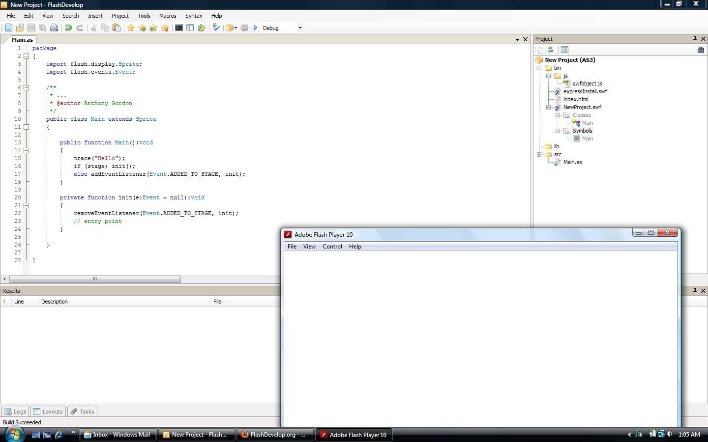
Task: Click the Print icon in toolbar
Action: pos(54,28)
